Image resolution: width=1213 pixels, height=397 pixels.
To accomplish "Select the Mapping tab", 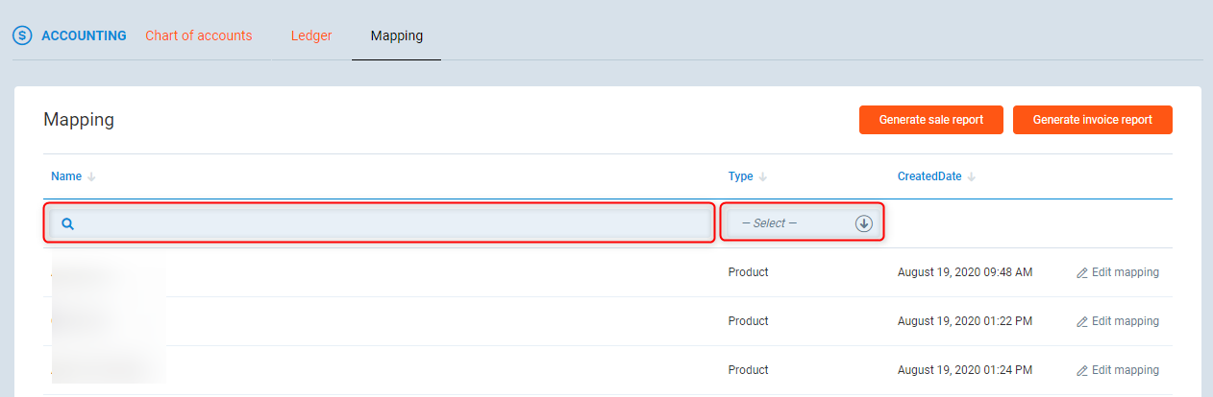I will coord(396,35).
